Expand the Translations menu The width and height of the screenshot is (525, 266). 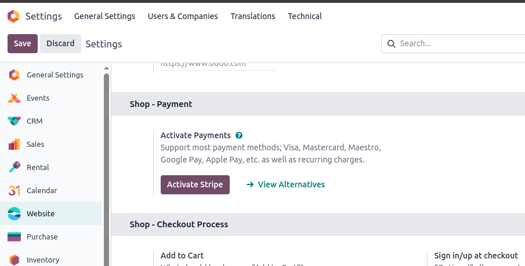253,16
